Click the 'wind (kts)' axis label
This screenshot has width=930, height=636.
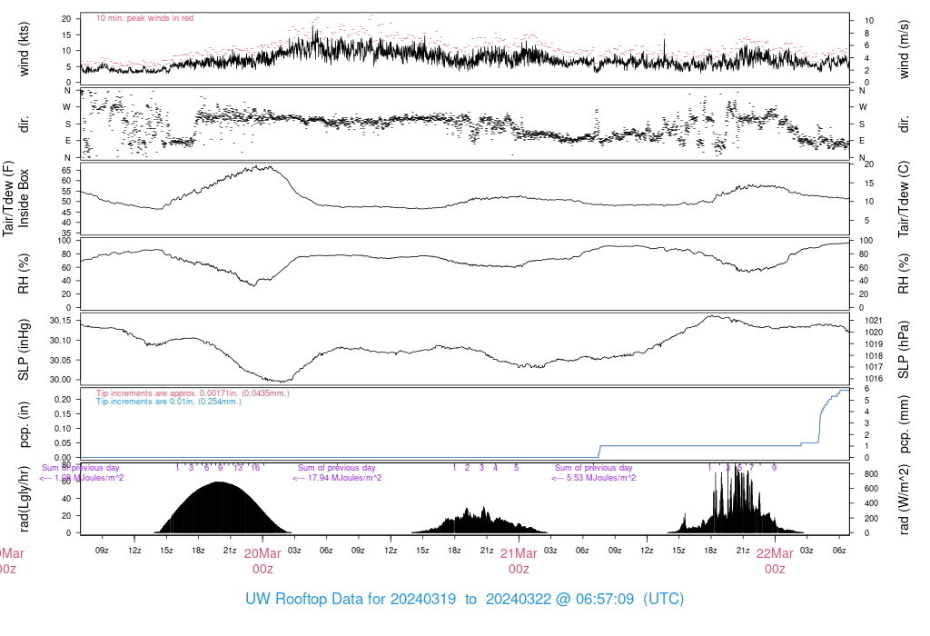[x=24, y=49]
